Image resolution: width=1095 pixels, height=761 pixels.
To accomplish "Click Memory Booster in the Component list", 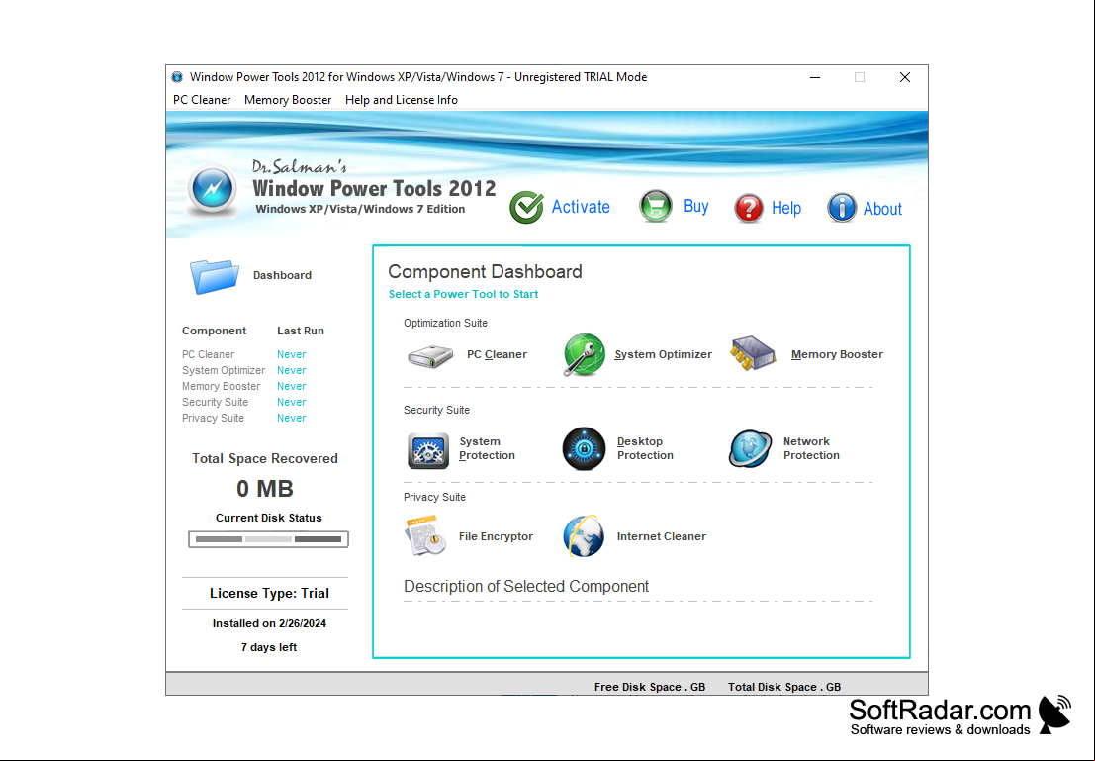I will pyautogui.click(x=221, y=387).
